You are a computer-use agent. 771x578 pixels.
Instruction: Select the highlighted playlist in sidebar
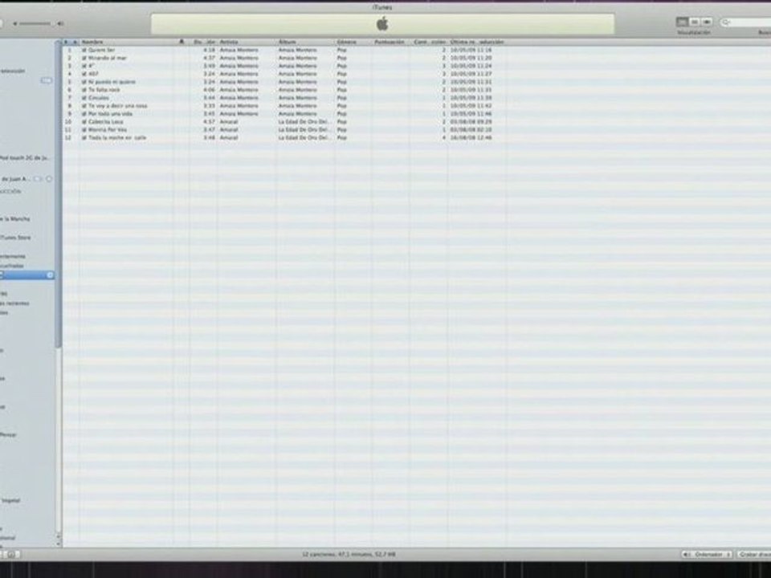(27, 275)
